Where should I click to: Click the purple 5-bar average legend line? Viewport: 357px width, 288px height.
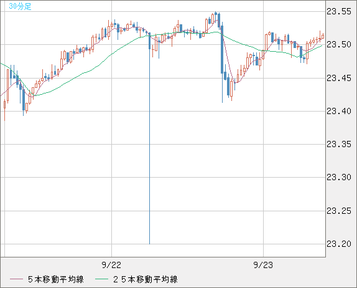point(16,279)
